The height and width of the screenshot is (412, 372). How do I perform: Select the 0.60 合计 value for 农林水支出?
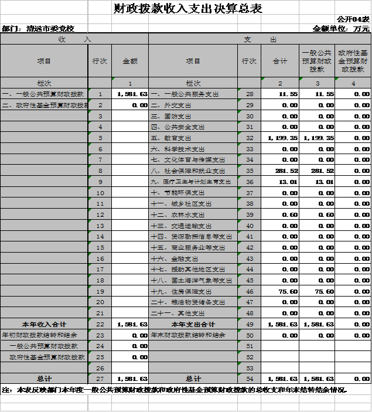click(280, 214)
